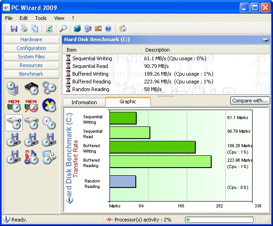Select the Sequential Read row
Screen dimensions: 273x226
pos(166,66)
